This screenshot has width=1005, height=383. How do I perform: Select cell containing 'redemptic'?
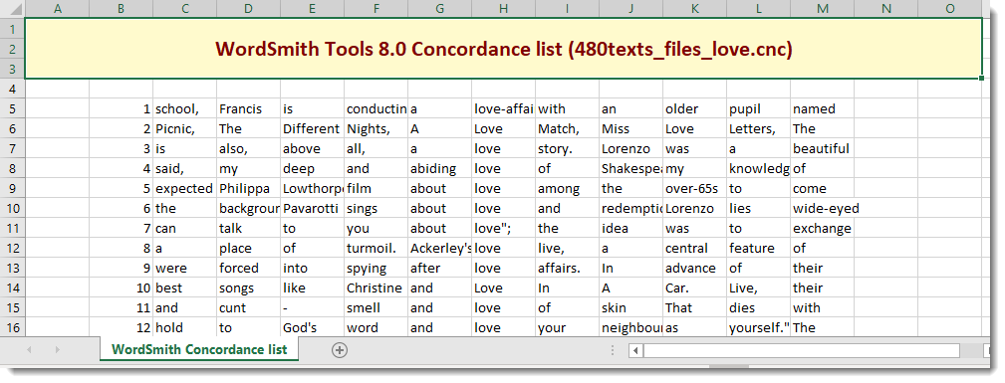point(631,208)
